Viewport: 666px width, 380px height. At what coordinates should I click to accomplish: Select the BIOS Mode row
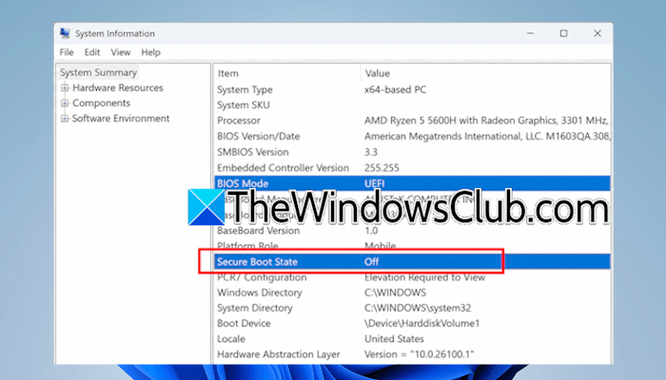pos(412,183)
